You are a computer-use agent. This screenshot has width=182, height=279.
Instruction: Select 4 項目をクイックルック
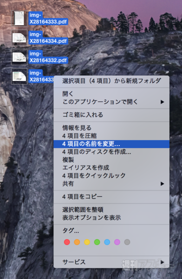[111, 176]
